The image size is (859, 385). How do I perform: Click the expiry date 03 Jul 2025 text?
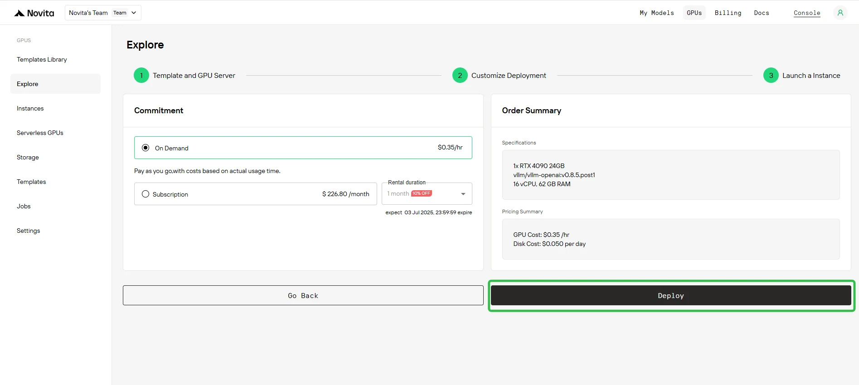[428, 212]
